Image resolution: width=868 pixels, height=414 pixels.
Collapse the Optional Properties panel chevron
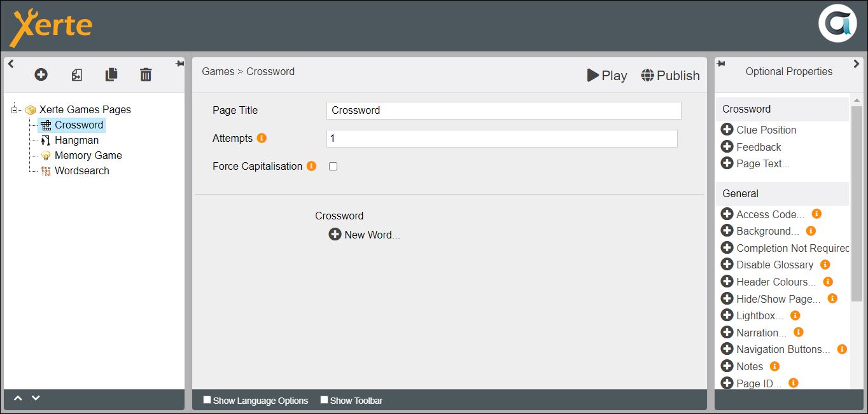pyautogui.click(x=857, y=64)
